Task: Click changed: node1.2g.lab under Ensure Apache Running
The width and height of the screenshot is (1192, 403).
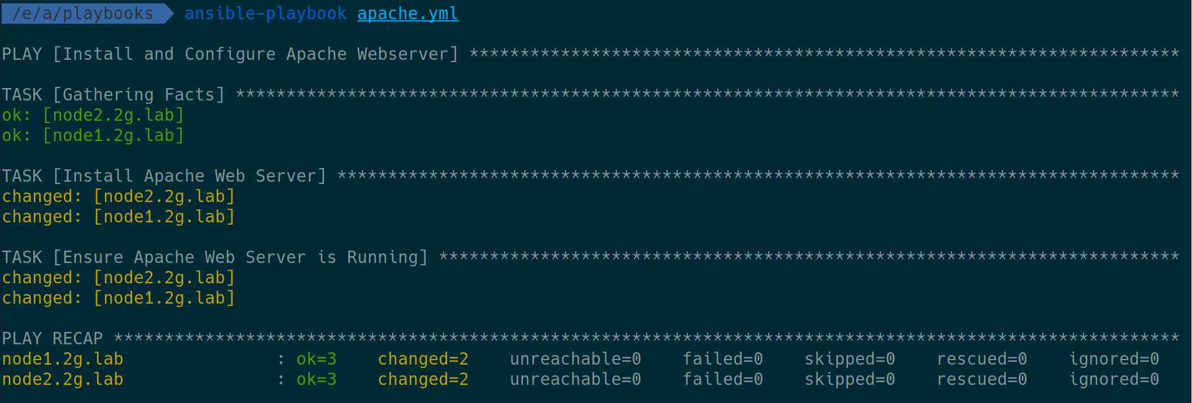Action: coord(119,298)
